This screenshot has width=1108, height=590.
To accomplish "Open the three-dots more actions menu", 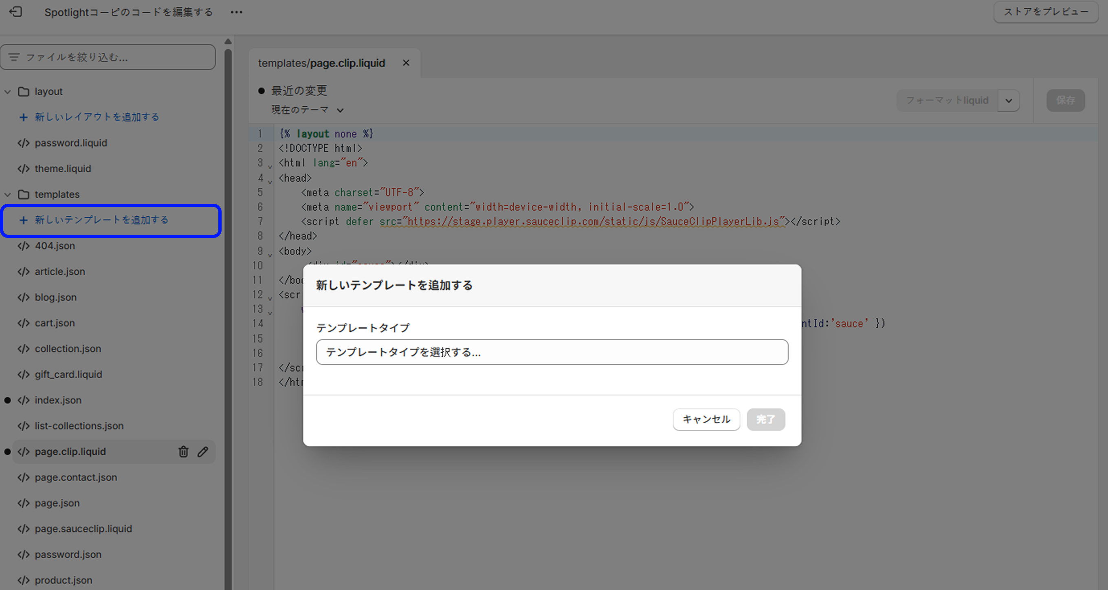I will [236, 12].
